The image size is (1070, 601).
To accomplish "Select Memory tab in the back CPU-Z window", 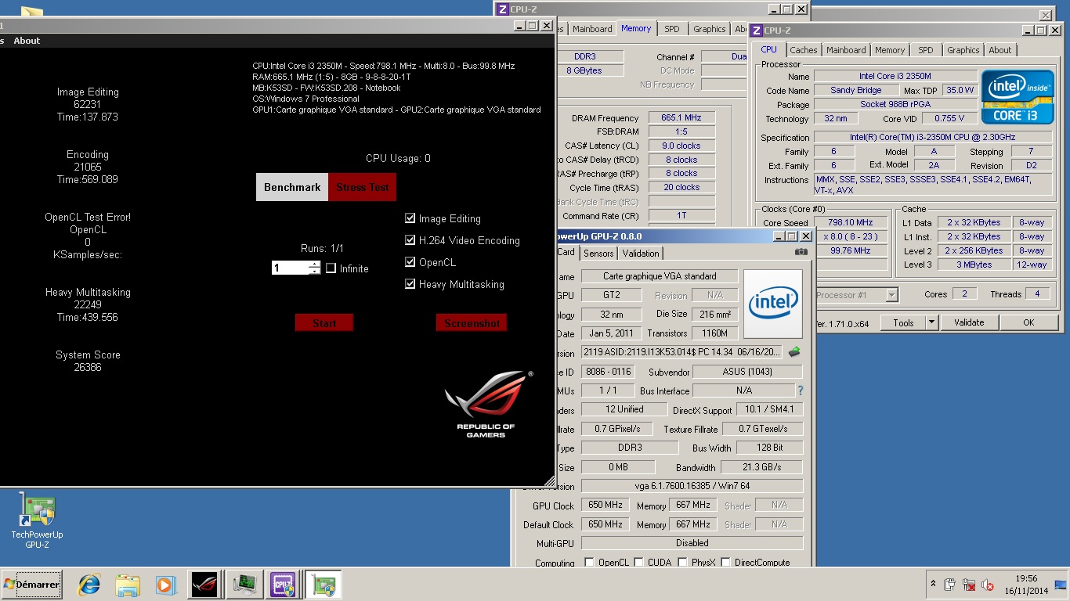I will tap(636, 28).
